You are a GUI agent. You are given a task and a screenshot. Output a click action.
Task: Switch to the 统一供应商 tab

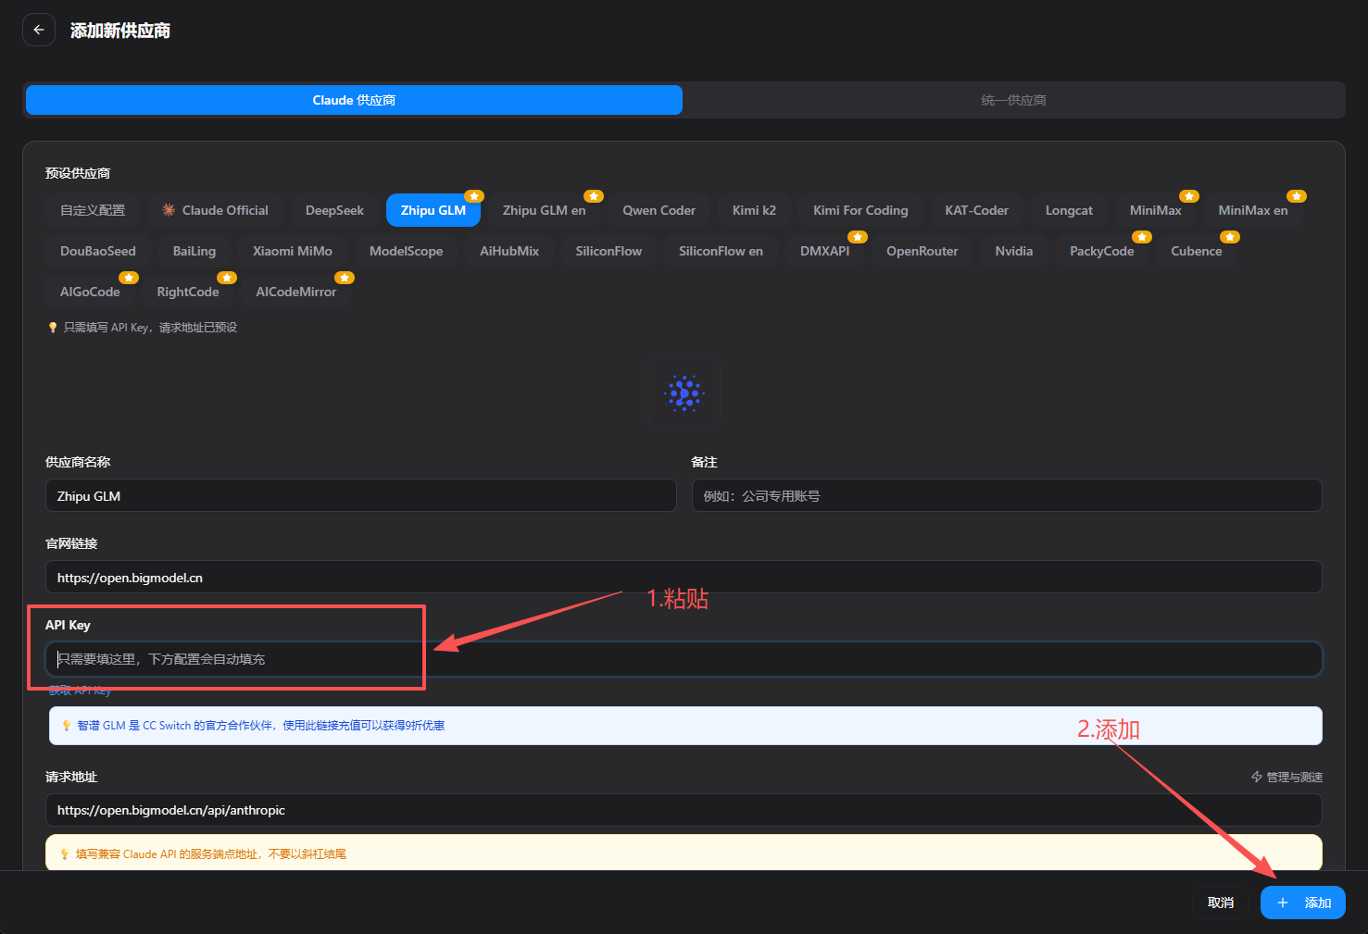(x=1013, y=100)
